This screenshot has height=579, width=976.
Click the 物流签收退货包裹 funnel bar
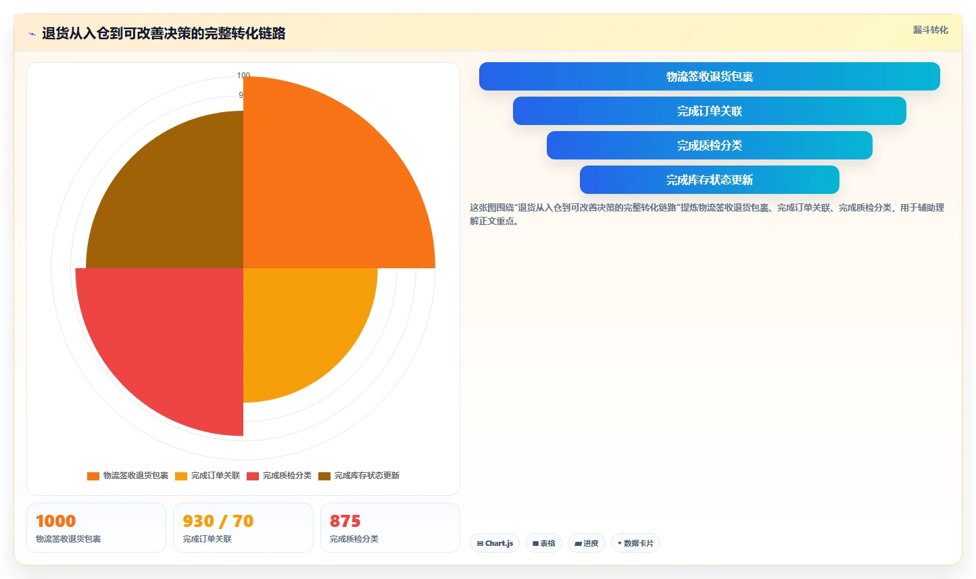tap(709, 76)
